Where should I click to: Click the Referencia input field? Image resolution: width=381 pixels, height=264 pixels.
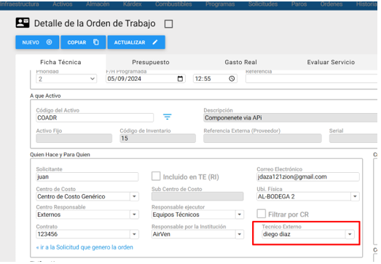311,79
